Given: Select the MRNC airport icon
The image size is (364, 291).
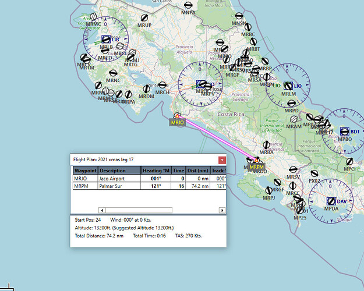Looking at the screenshot, I should point(113,73).
